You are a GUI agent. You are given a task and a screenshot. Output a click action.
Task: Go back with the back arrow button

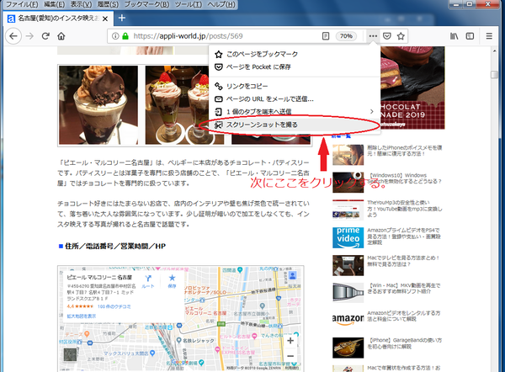(13, 36)
